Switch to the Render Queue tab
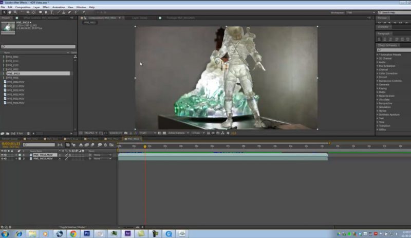 coord(9,139)
